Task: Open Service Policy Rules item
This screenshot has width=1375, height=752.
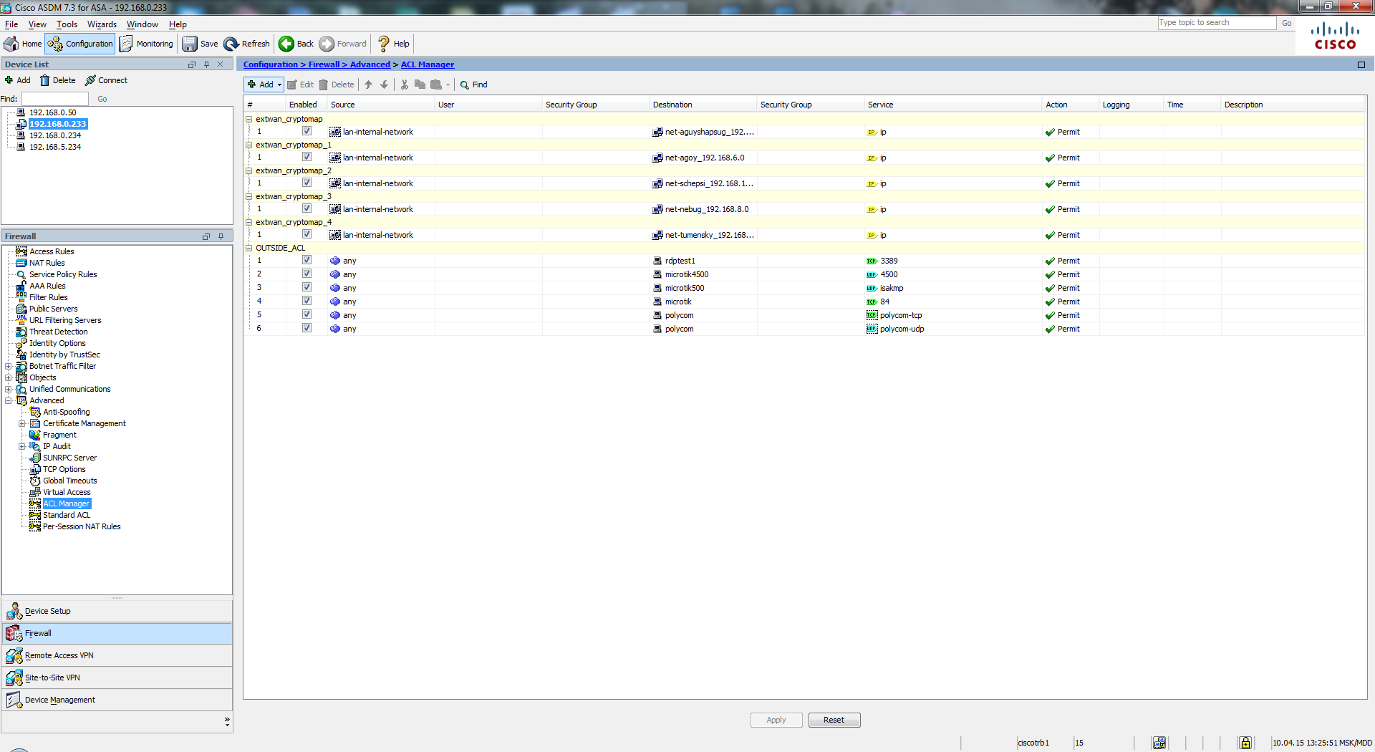Action: [x=63, y=274]
